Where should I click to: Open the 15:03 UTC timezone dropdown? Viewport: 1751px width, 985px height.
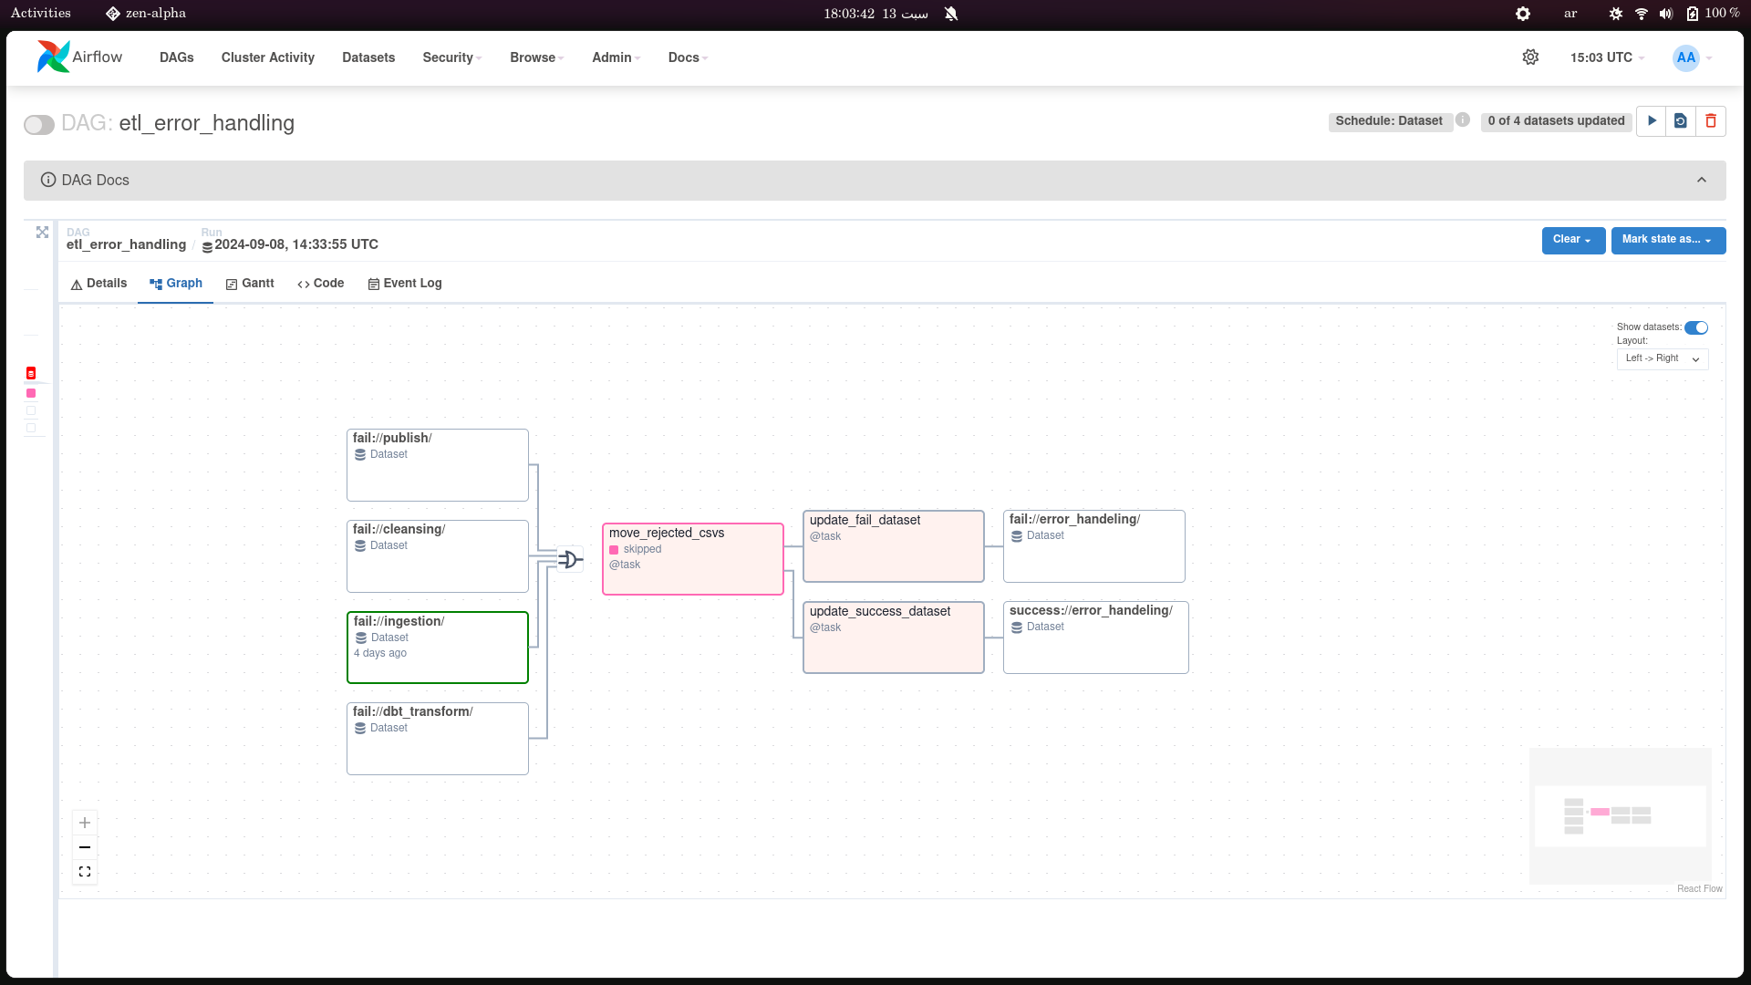(1607, 57)
